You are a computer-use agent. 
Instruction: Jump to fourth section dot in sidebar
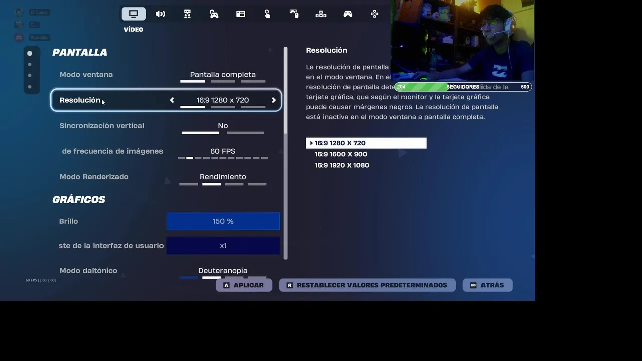click(30, 87)
